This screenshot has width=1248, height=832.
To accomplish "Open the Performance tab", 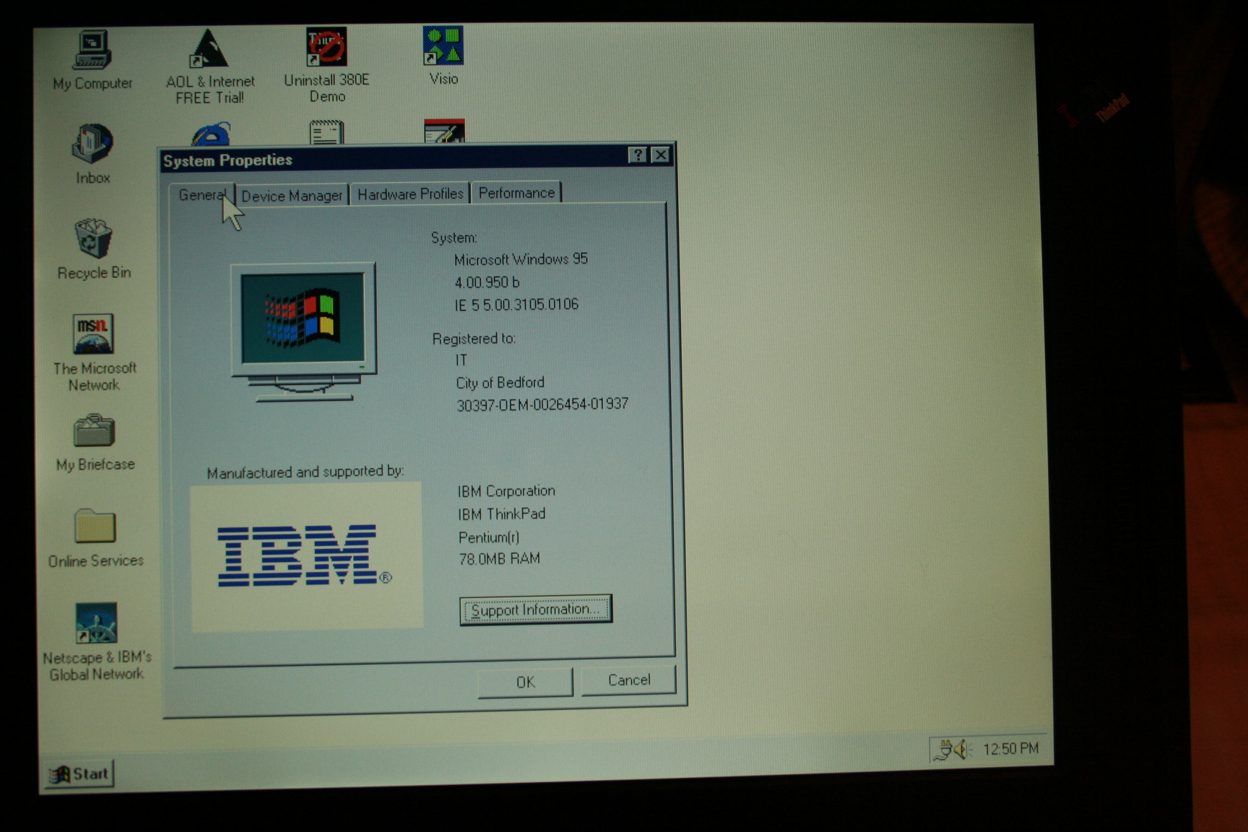I will click(x=516, y=193).
